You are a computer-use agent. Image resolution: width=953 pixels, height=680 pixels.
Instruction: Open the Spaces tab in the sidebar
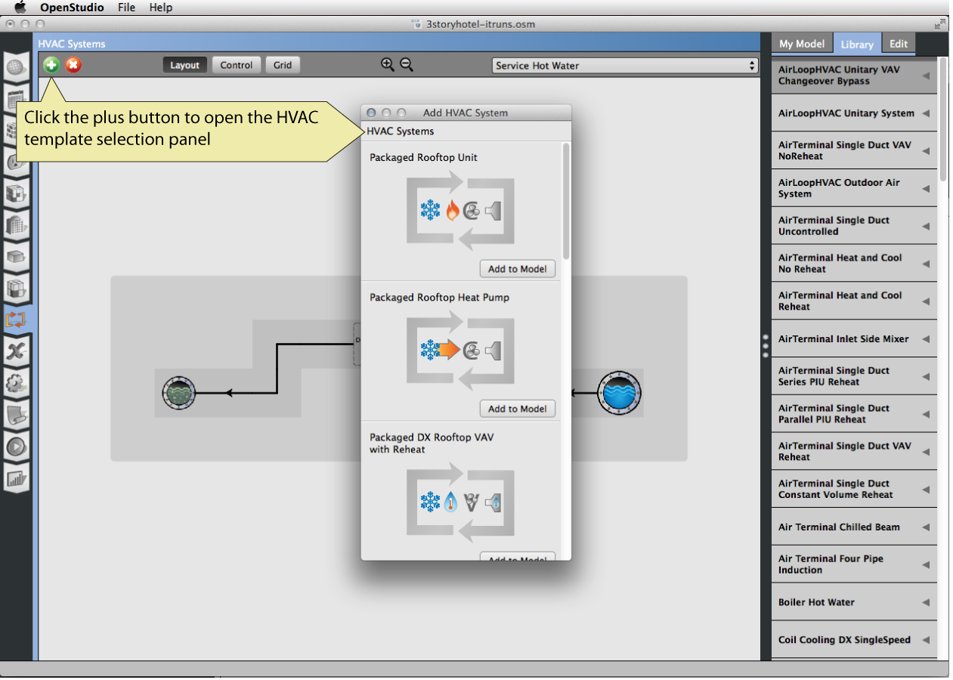coord(17,257)
